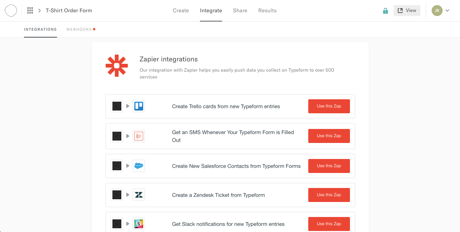Image resolution: width=460 pixels, height=232 pixels.
Task: Click the SMS zap app icon
Action: click(139, 136)
